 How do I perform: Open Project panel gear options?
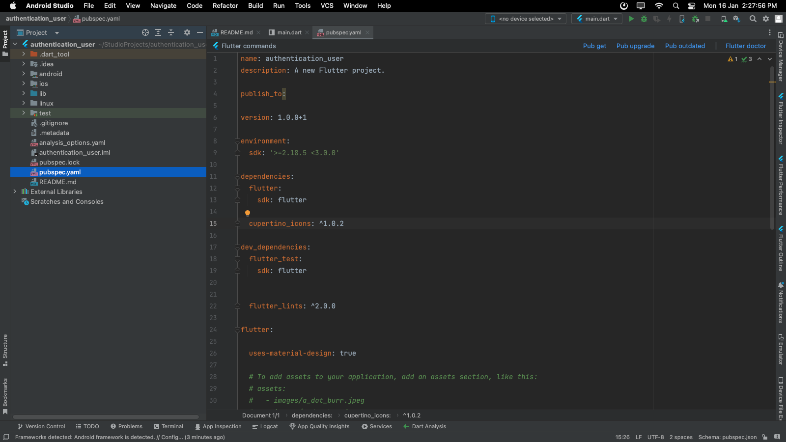coord(187,32)
